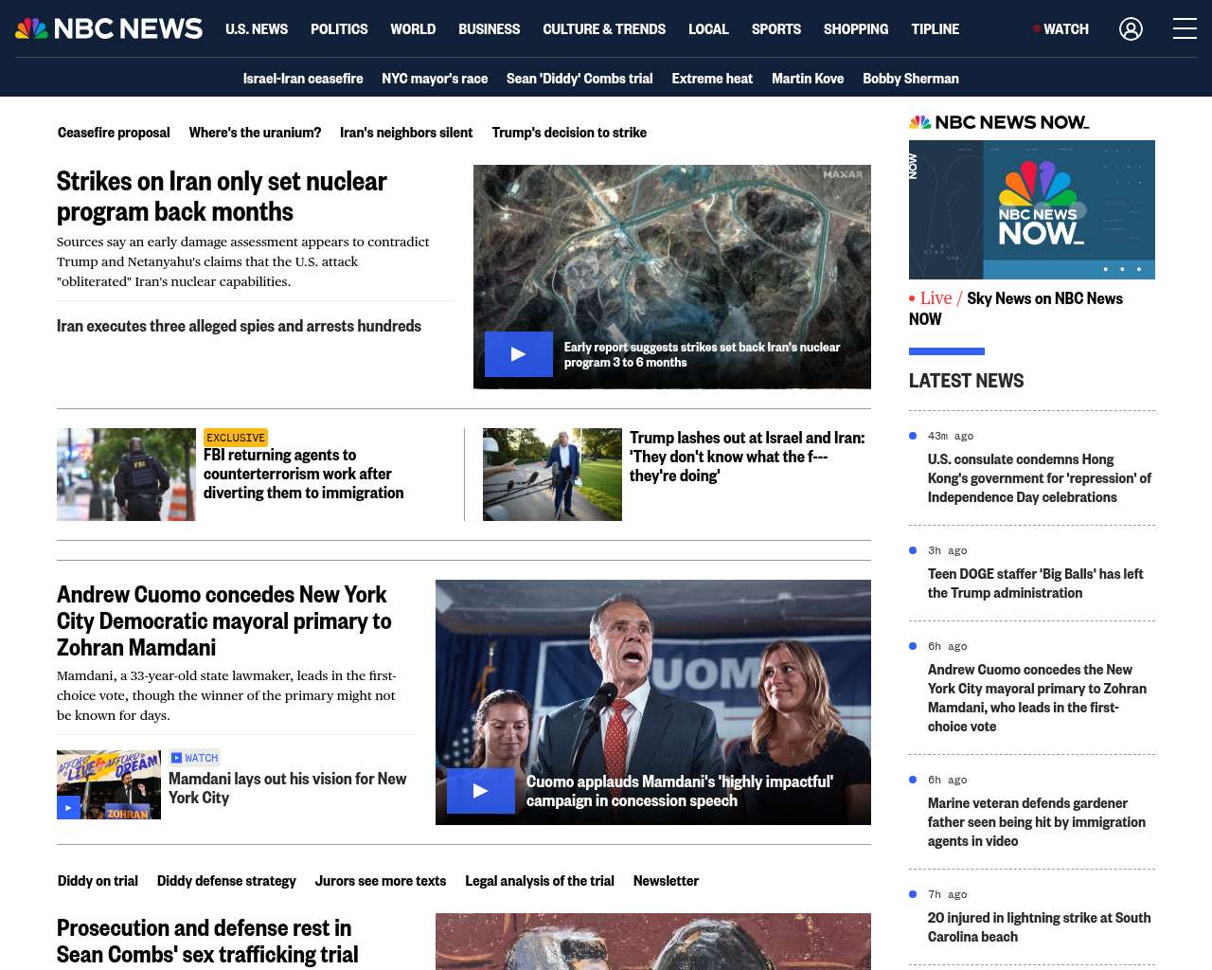This screenshot has height=970, width=1212.
Task: Play the Mamdani vision video thumbnail
Action: [109, 784]
